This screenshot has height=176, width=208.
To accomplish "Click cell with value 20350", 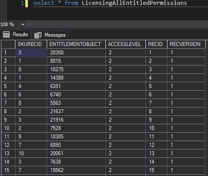I will 76,53.
